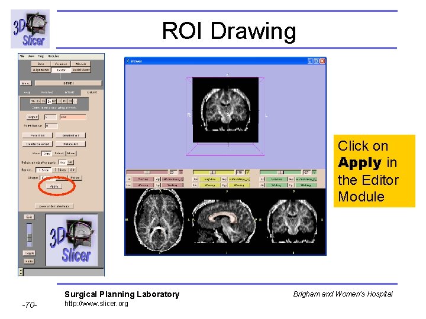The height and width of the screenshot is (319, 426).
Task: Select the highlighted Draw effect icon
Action: 49,101
